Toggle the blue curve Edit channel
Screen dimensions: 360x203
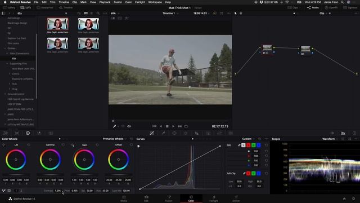click(x=259, y=145)
